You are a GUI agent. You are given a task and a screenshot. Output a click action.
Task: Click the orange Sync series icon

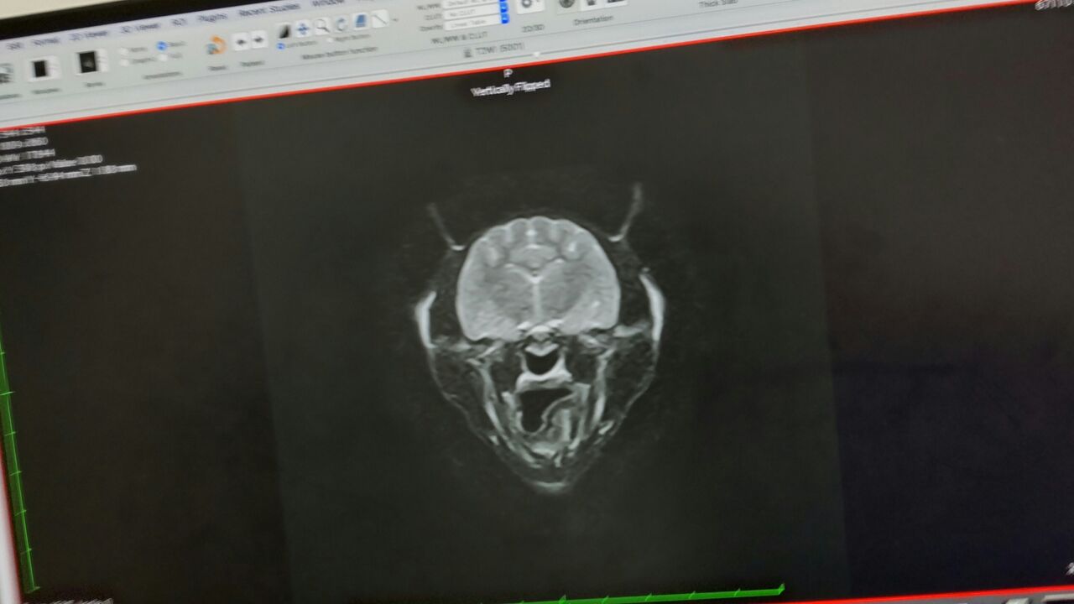pos(216,44)
